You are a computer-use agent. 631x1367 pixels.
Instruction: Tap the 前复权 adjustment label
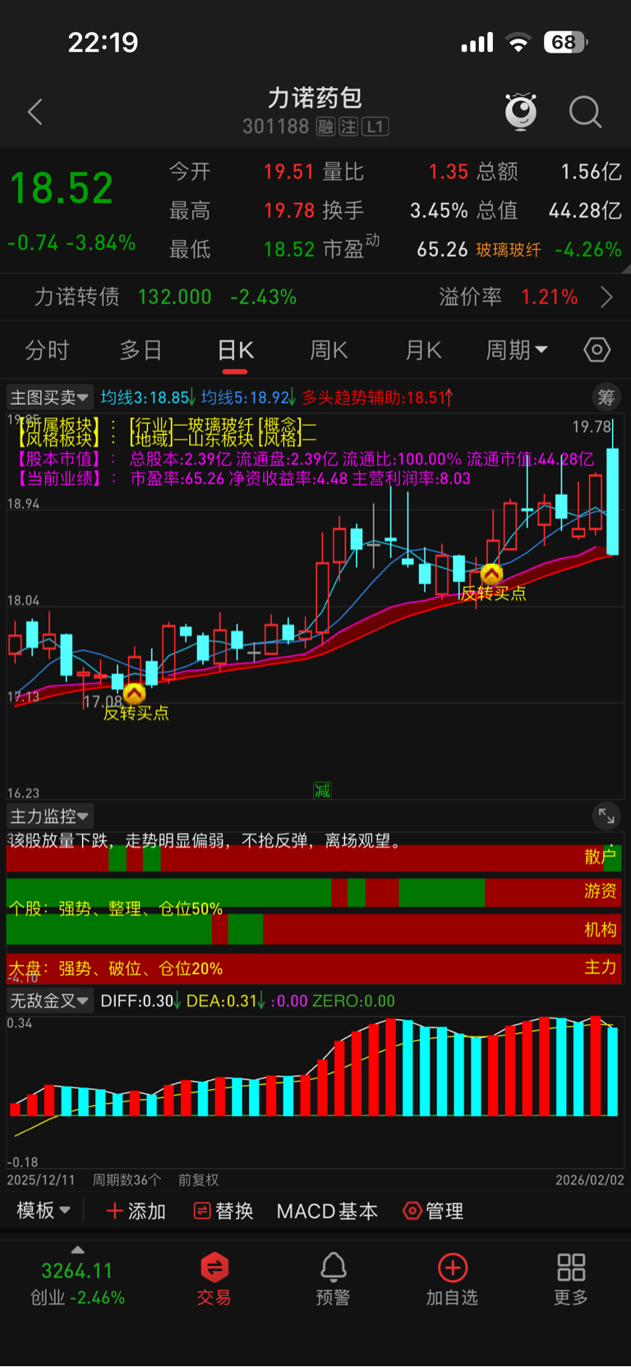(198, 1180)
